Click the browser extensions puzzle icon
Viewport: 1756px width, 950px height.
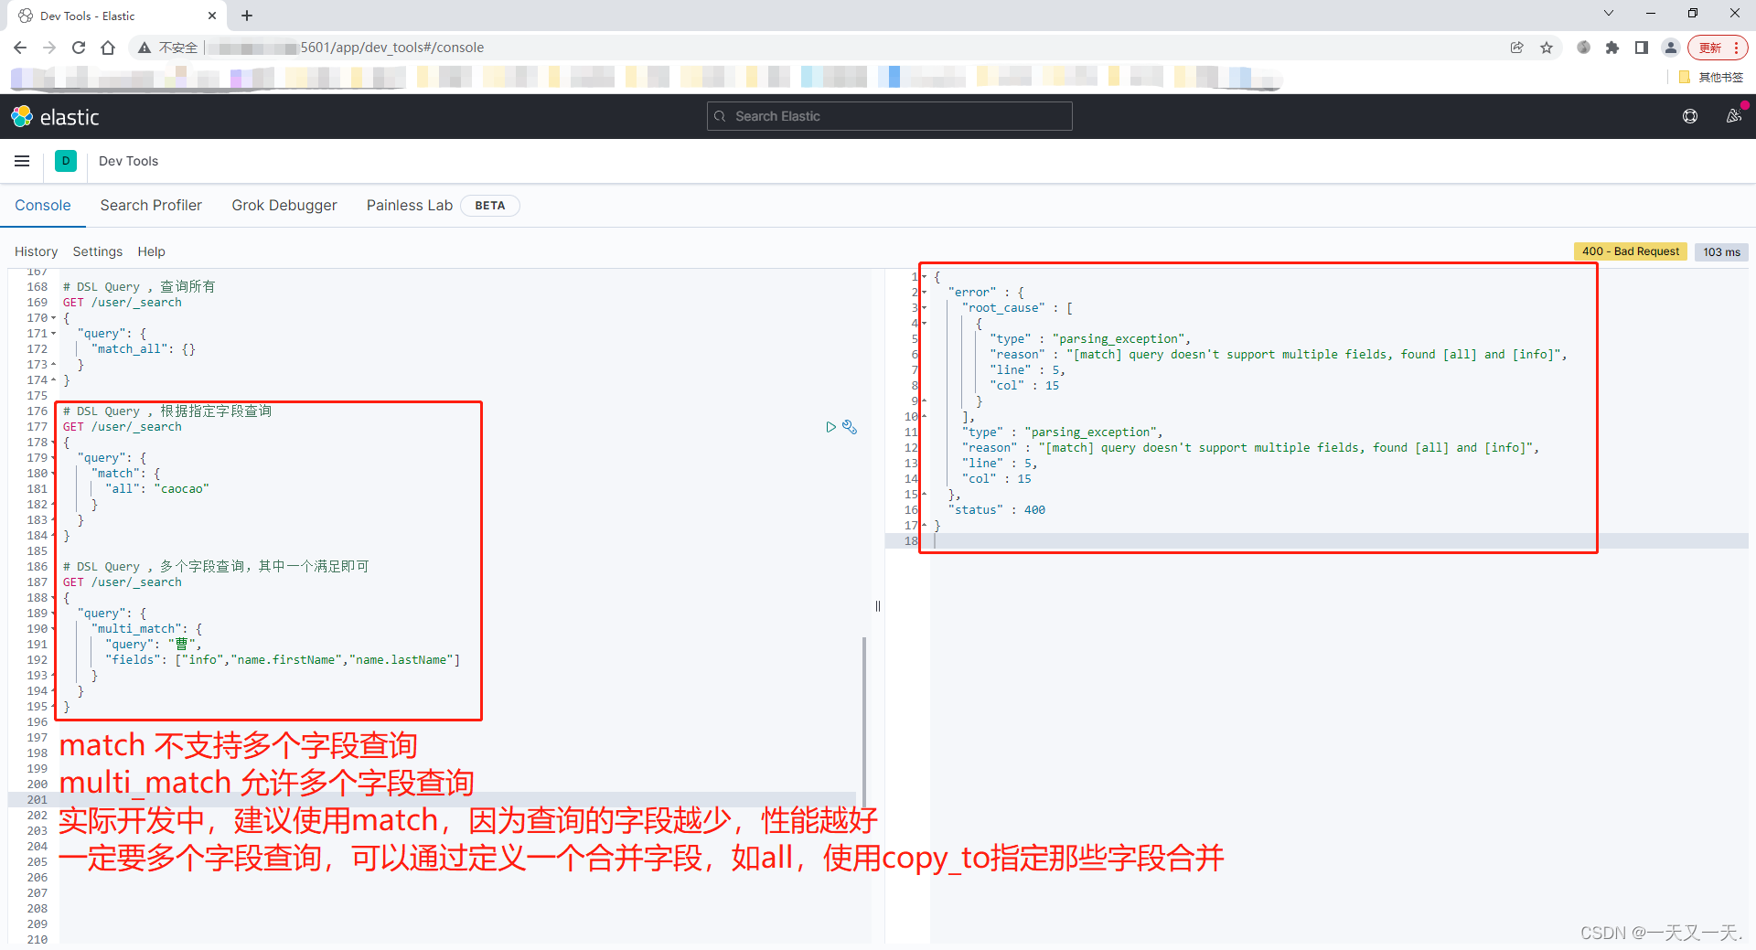pyautogui.click(x=1612, y=48)
